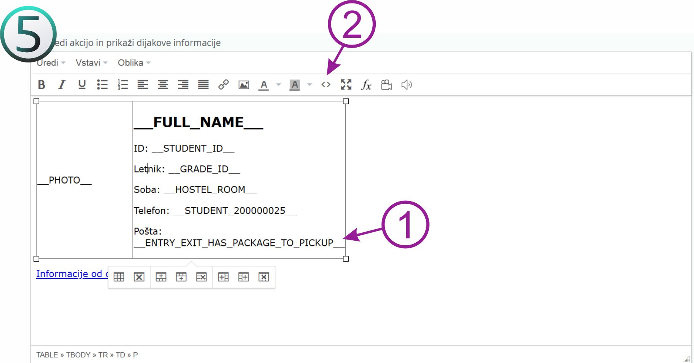The width and height of the screenshot is (694, 363).
Task: Expand the background color dropdown arrow
Action: coord(309,85)
